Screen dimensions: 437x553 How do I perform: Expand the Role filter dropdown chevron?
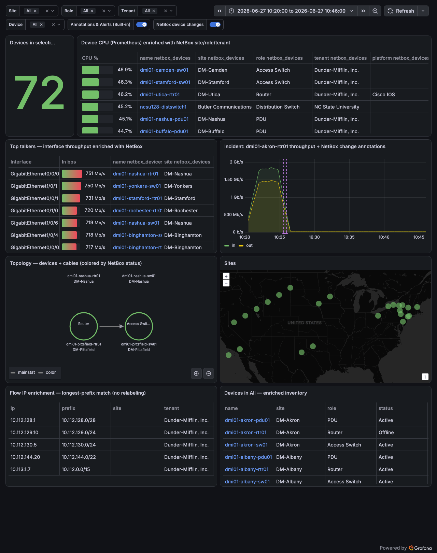(109, 11)
